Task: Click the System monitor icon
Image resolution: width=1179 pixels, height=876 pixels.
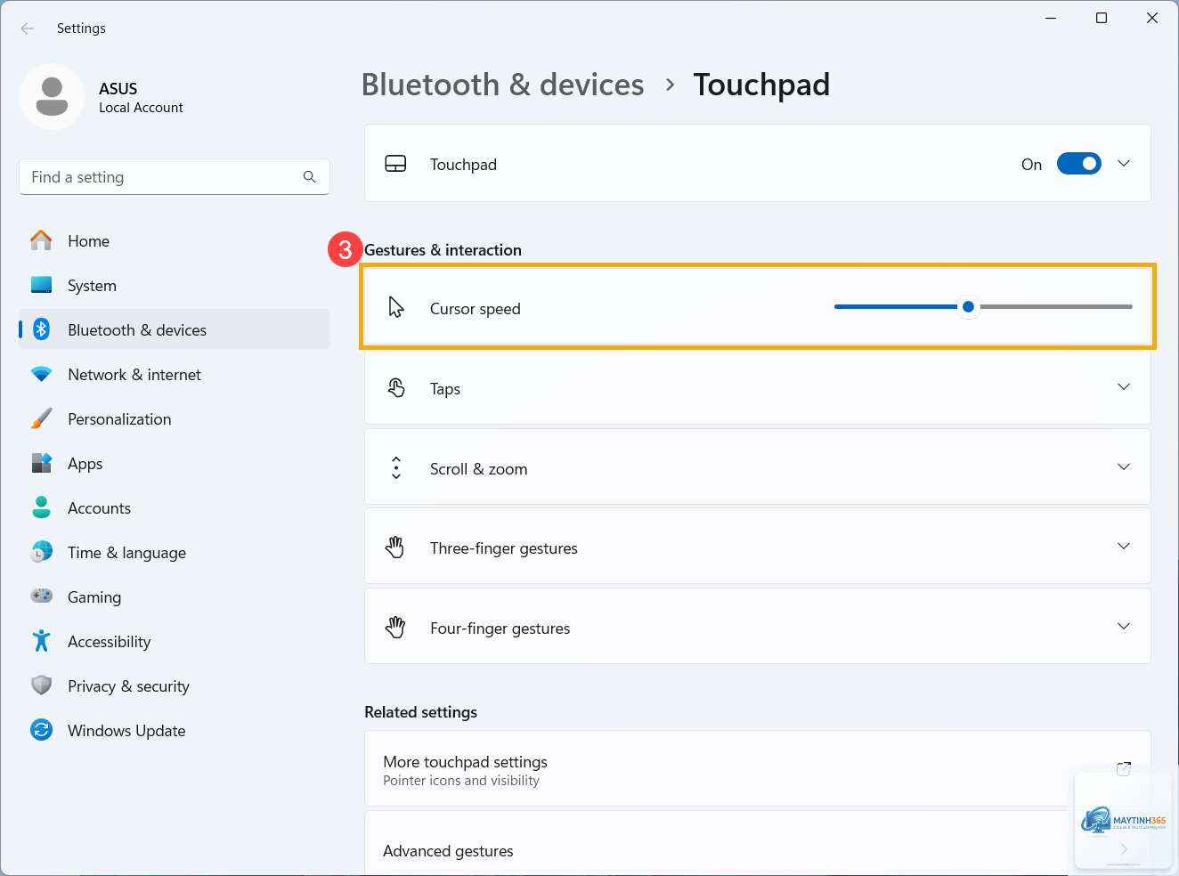Action: pos(41,285)
